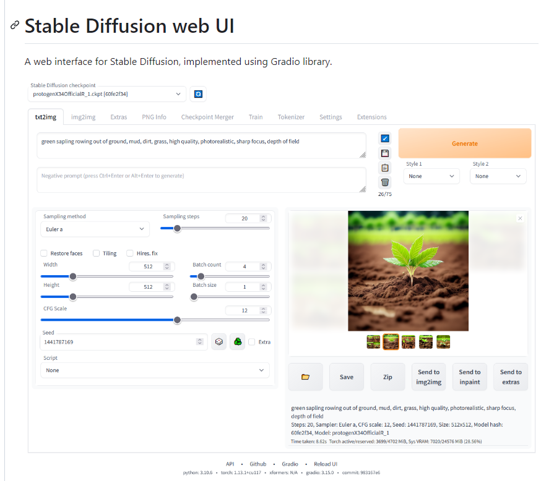The image size is (554, 481).
Task: Enable the Restore faces checkbox
Action: click(44, 253)
